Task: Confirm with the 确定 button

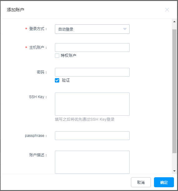Action: (x=164, y=182)
